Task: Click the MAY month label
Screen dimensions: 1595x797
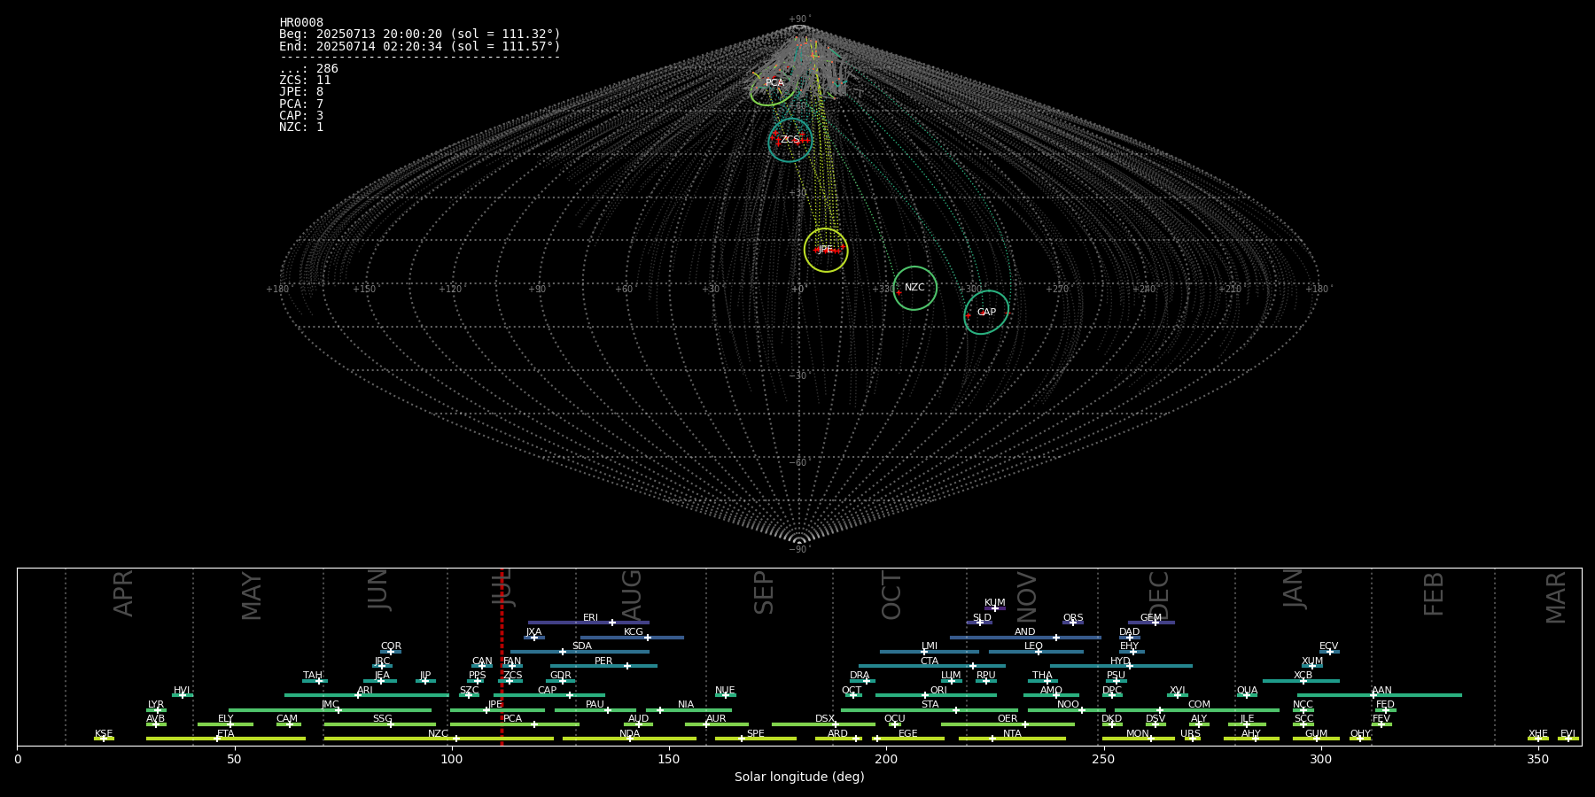Action: coord(252,596)
